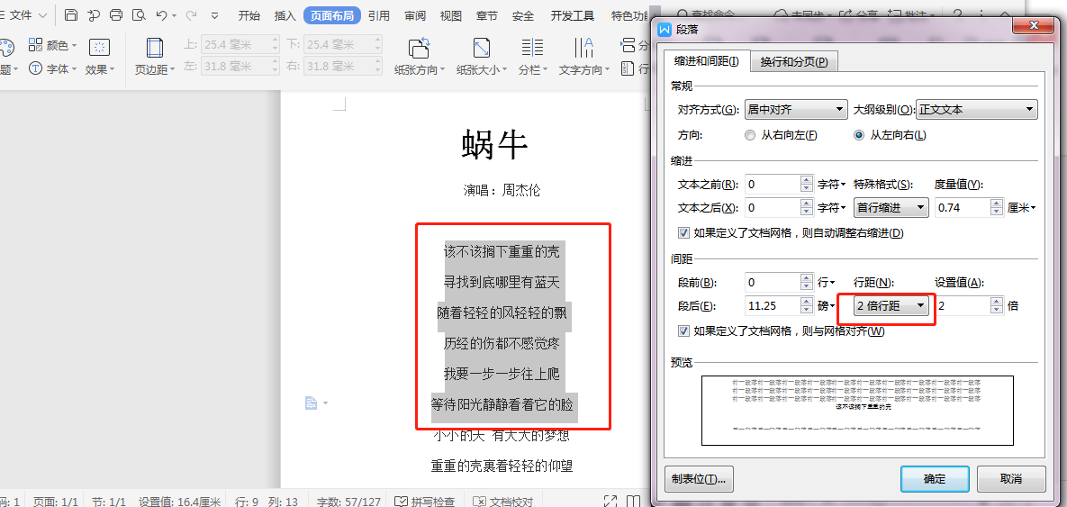The image size is (1067, 507).
Task: Click the 文本之前 indent input field
Action: coord(773,185)
